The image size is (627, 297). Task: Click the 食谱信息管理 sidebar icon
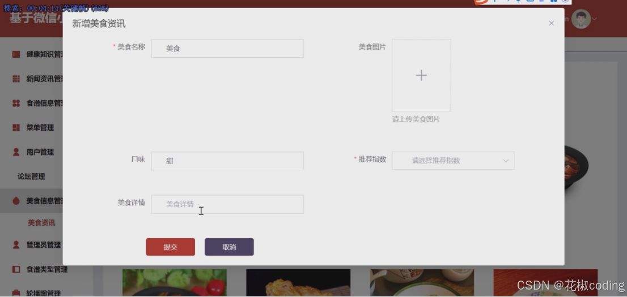[16, 103]
